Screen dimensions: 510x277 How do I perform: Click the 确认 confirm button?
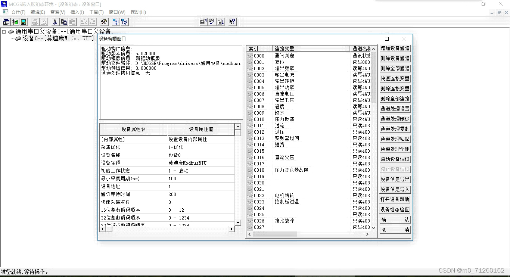[395, 220]
